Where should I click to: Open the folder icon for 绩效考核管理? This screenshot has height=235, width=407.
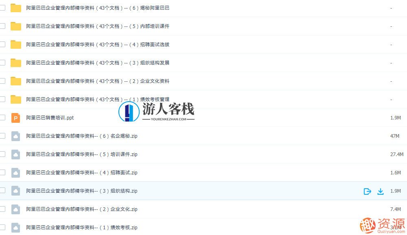(x=15, y=99)
